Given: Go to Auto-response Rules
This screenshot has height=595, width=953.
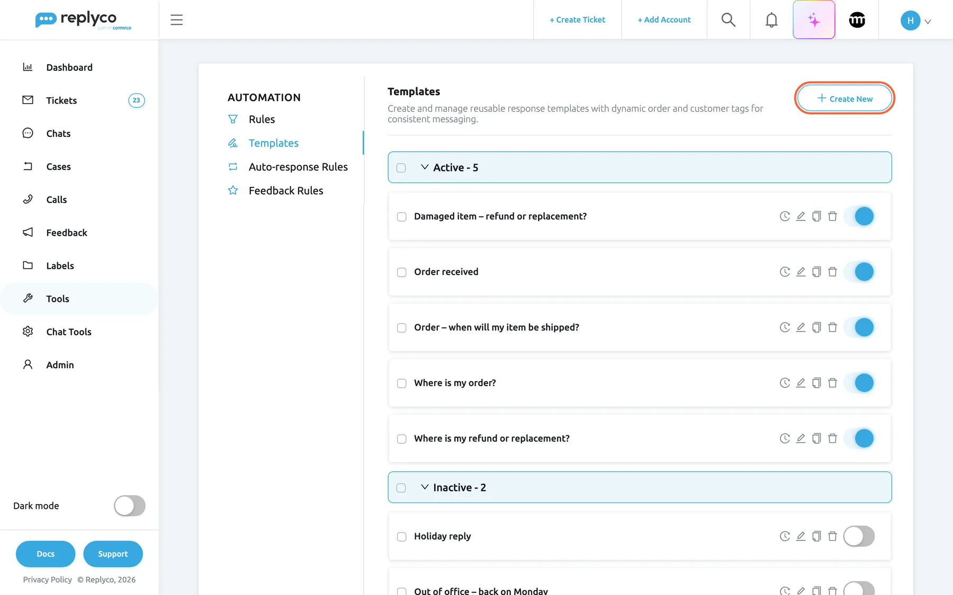Looking at the screenshot, I should pos(298,167).
